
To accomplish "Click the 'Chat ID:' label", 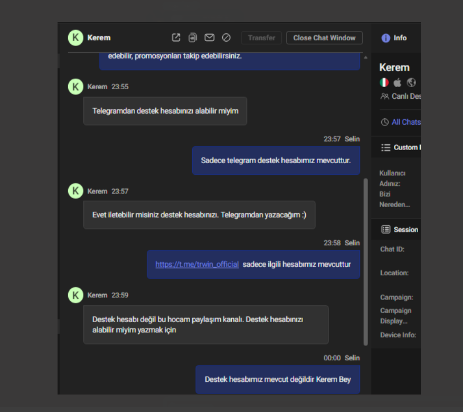I will click(392, 249).
